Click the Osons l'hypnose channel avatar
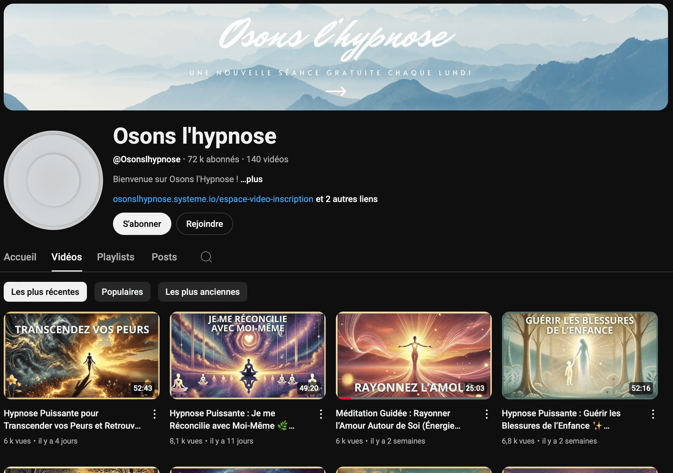 point(53,180)
